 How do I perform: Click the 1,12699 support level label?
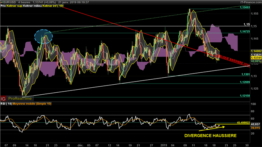click(x=245, y=82)
